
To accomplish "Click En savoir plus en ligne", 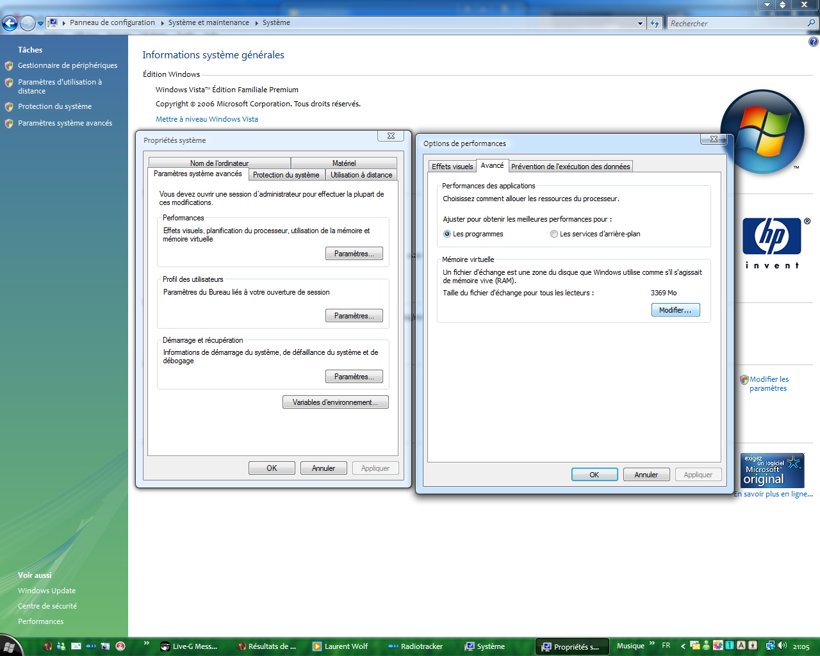I will pos(773,494).
